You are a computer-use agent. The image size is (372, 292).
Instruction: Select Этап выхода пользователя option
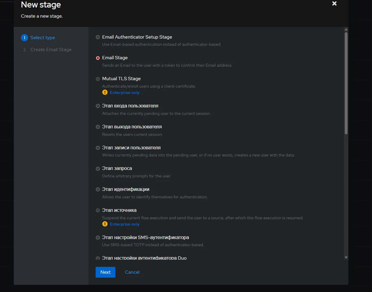tap(98, 127)
